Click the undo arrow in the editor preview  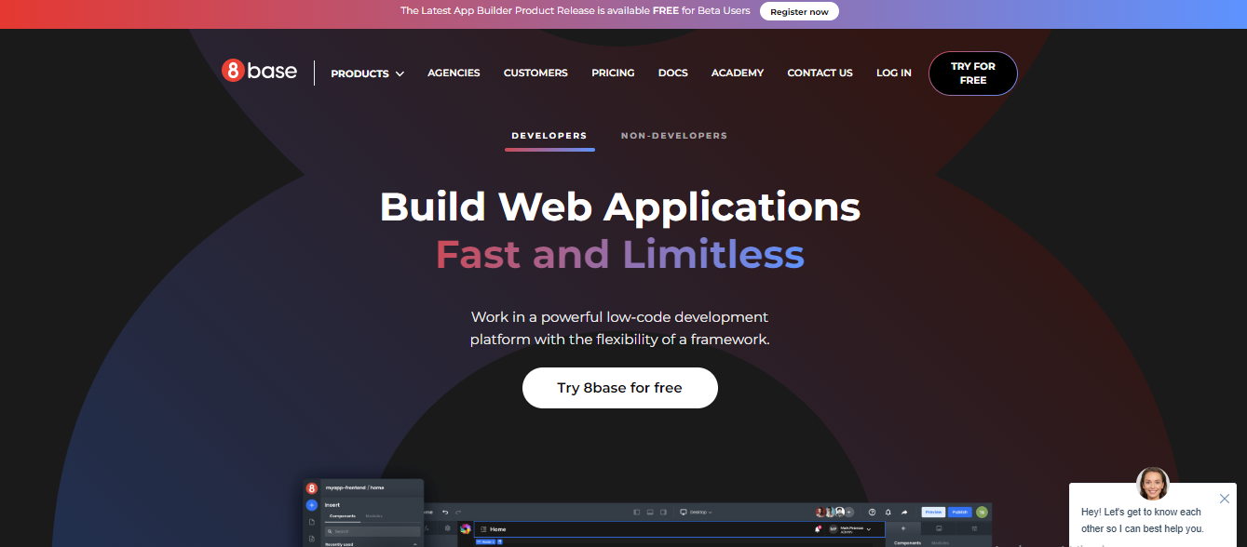click(x=445, y=512)
